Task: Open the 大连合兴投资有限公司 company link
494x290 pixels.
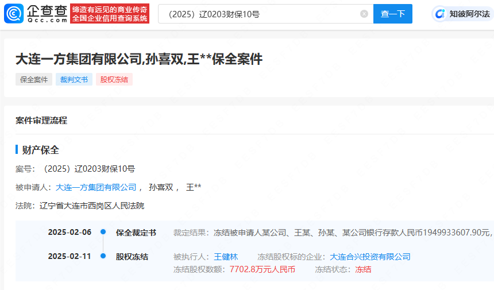Action: [370, 257]
